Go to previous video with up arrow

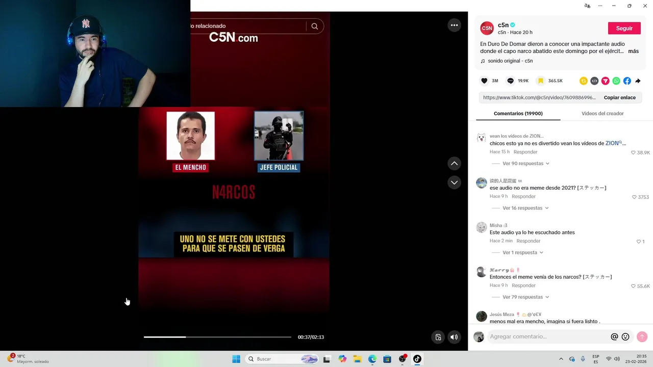tap(454, 164)
